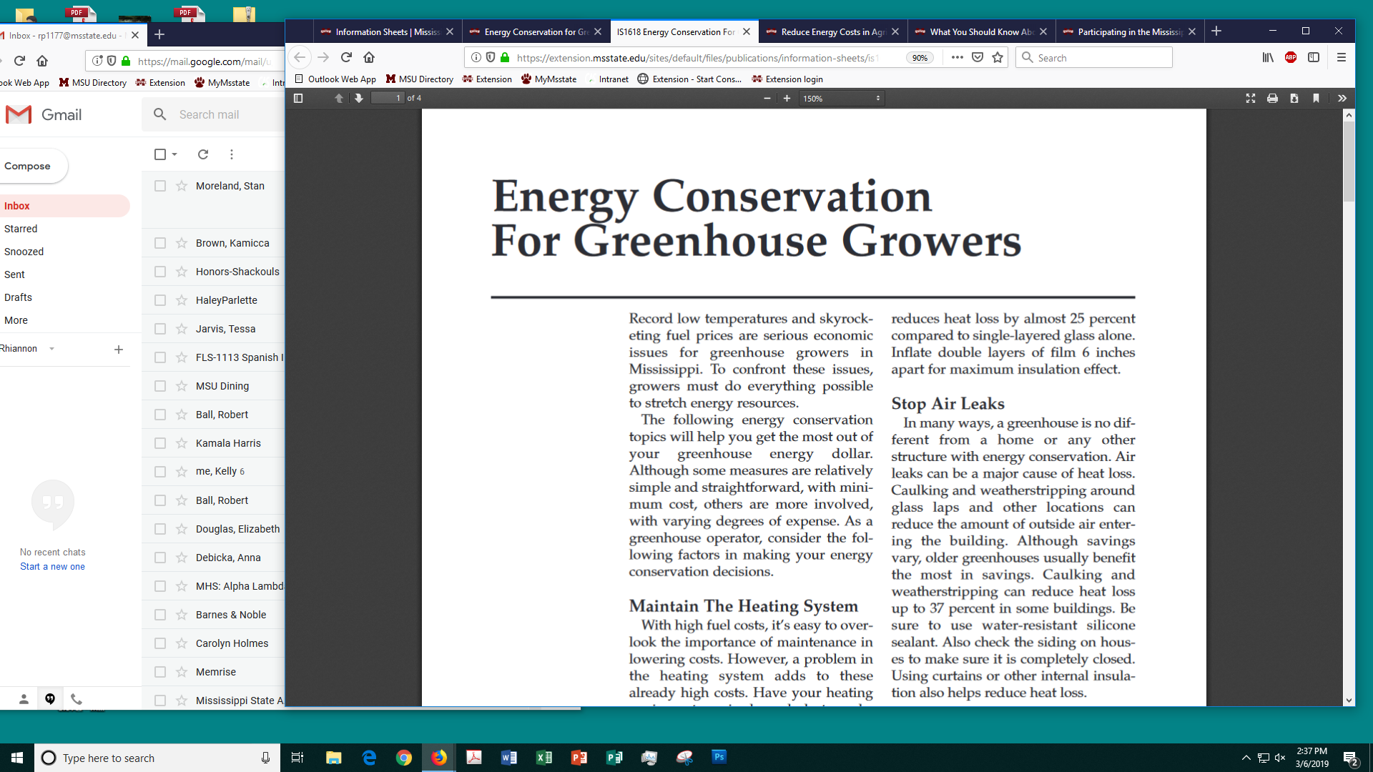The height and width of the screenshot is (772, 1373).
Task: Open Gmail Hangouts conversations tab
Action: [x=50, y=699]
